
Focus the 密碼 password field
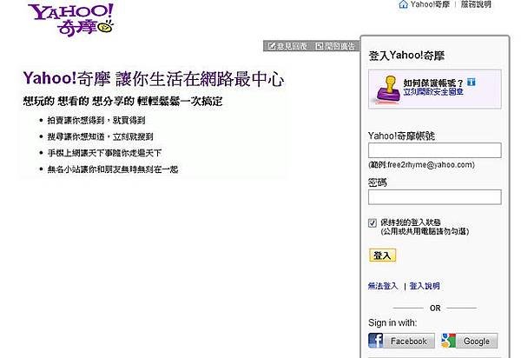tap(435, 196)
